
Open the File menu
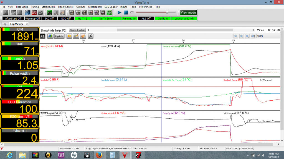[3, 7]
